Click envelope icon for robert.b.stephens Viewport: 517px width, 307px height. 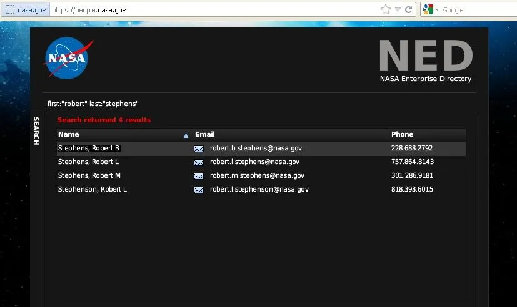click(x=199, y=149)
